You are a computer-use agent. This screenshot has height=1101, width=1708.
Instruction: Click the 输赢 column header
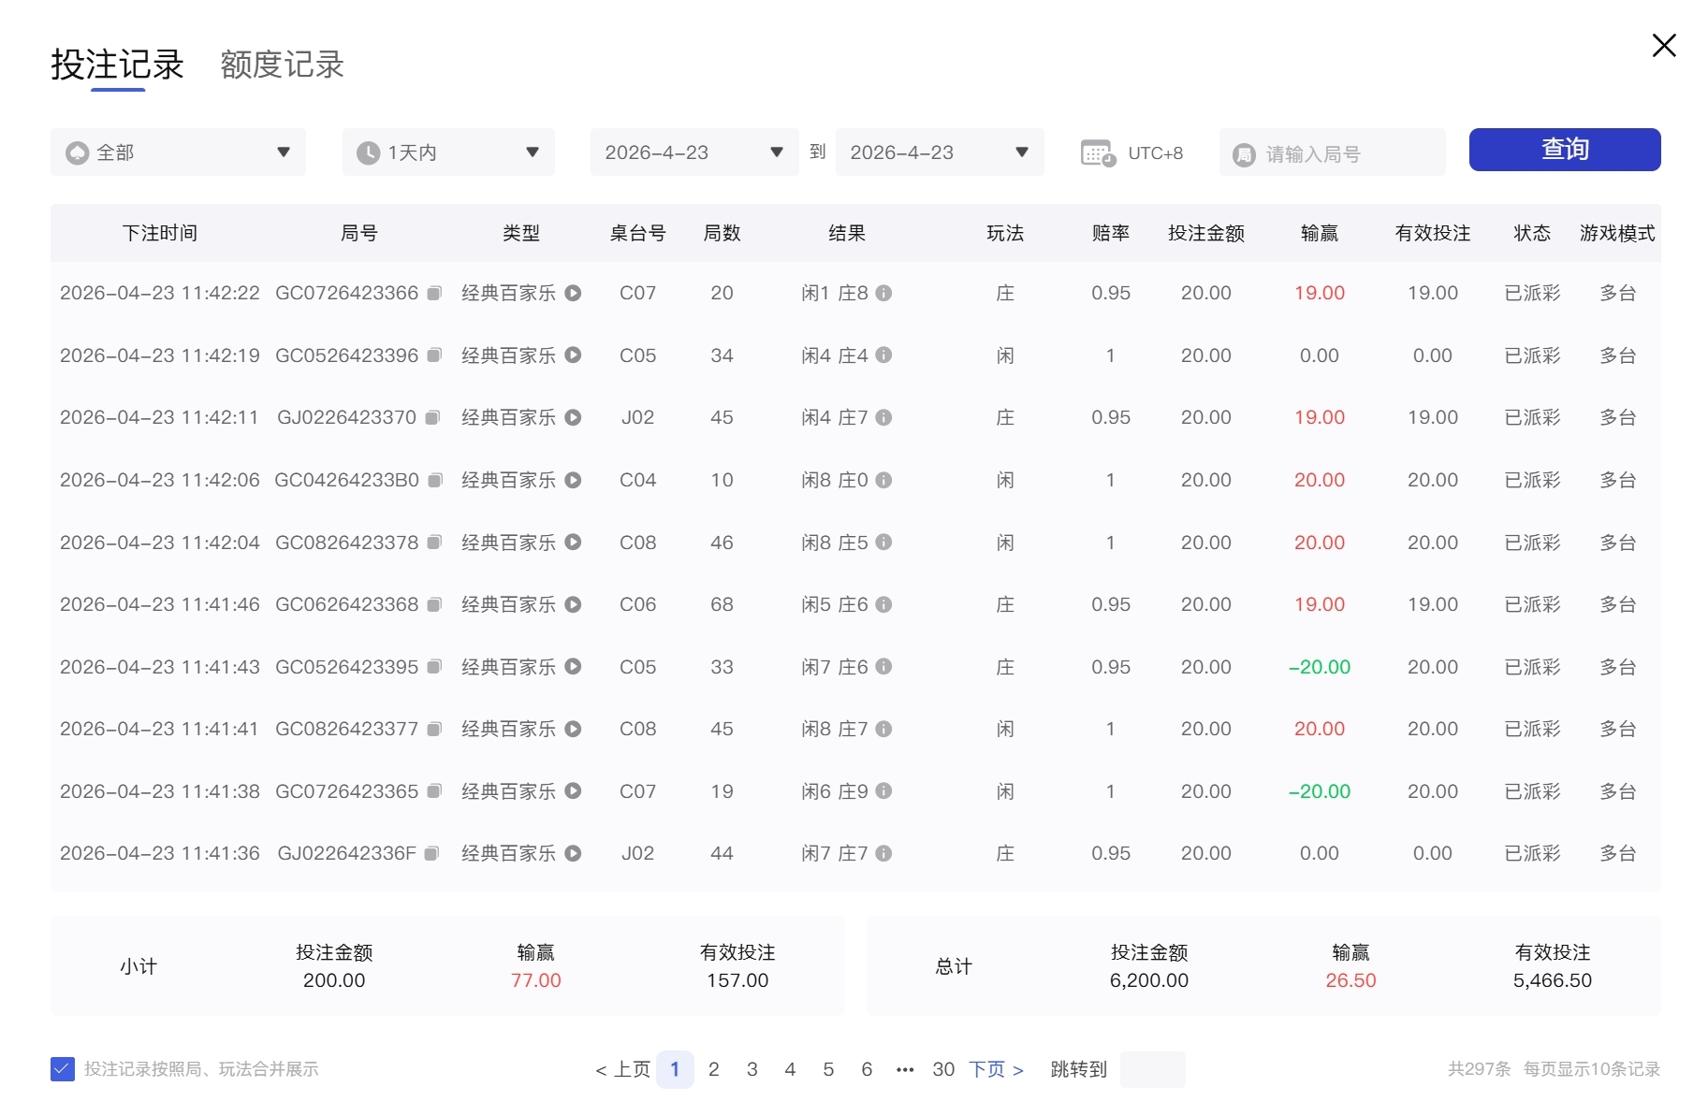click(1320, 233)
